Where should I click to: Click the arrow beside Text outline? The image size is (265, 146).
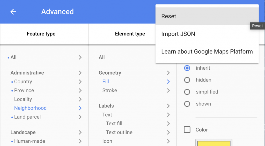[168, 133]
